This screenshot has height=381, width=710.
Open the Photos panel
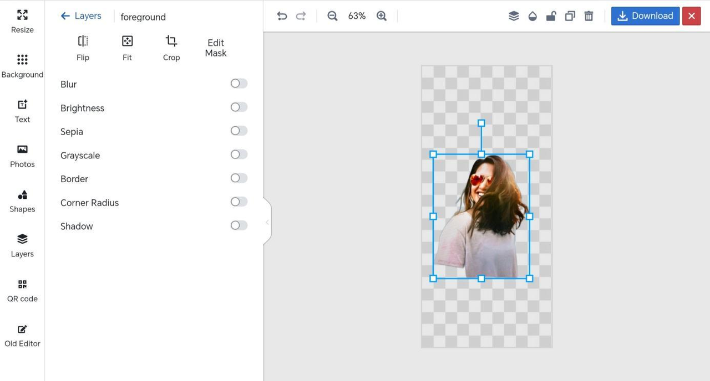pyautogui.click(x=22, y=156)
